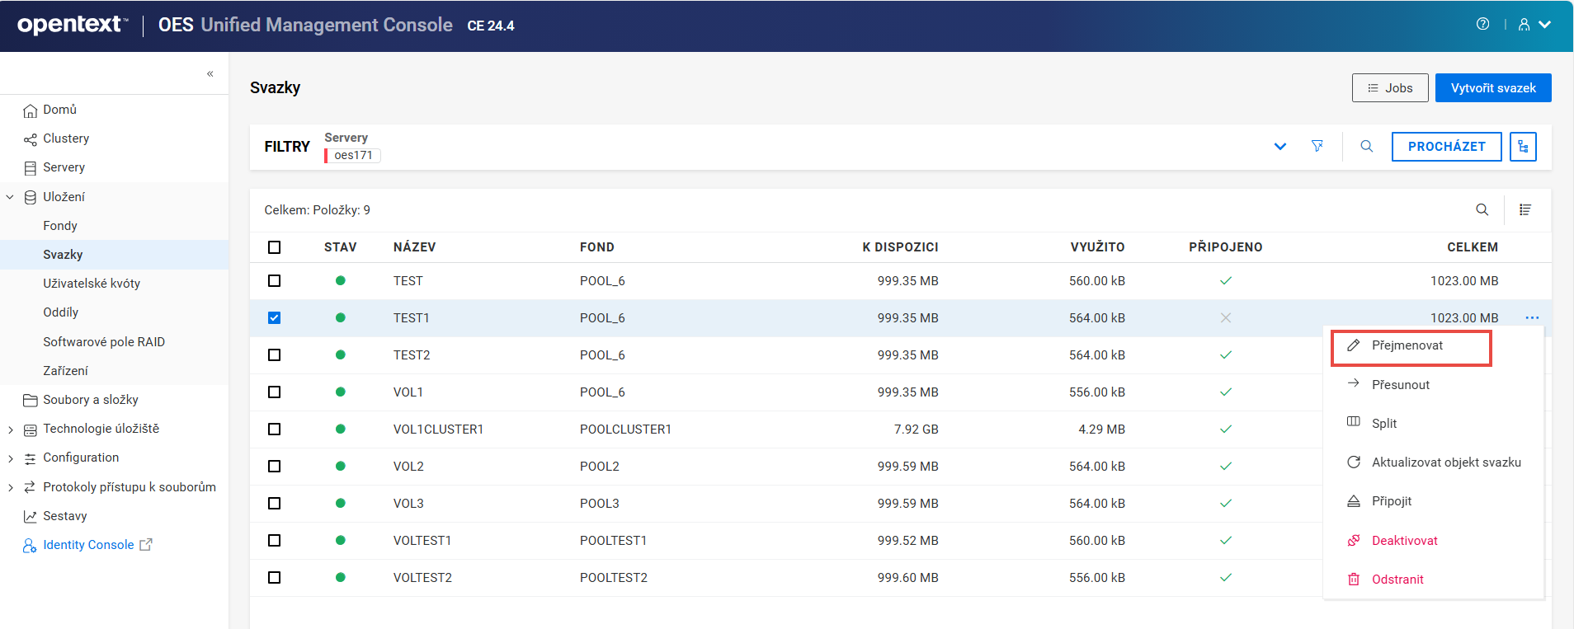Click the Clustery icon in the sidebar
This screenshot has height=629, width=1574.
click(x=31, y=139)
